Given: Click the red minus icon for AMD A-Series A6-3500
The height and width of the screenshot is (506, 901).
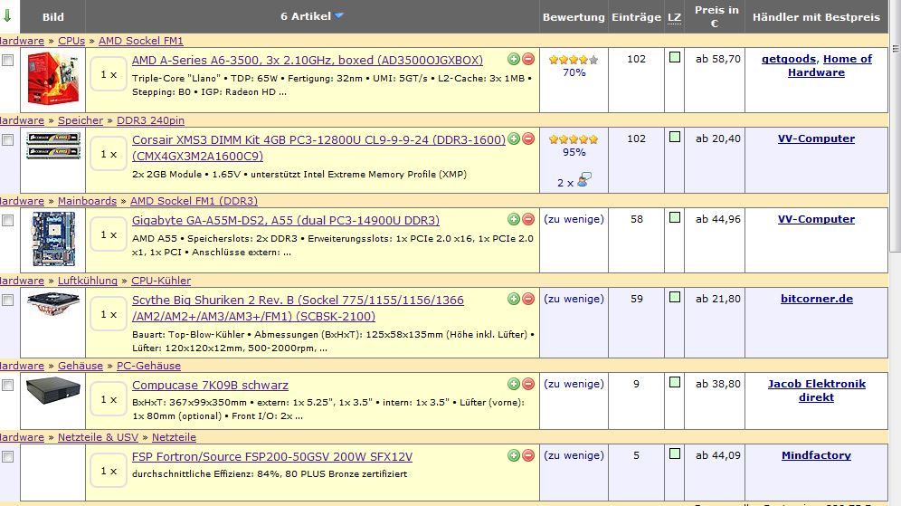Looking at the screenshot, I should [x=528, y=59].
